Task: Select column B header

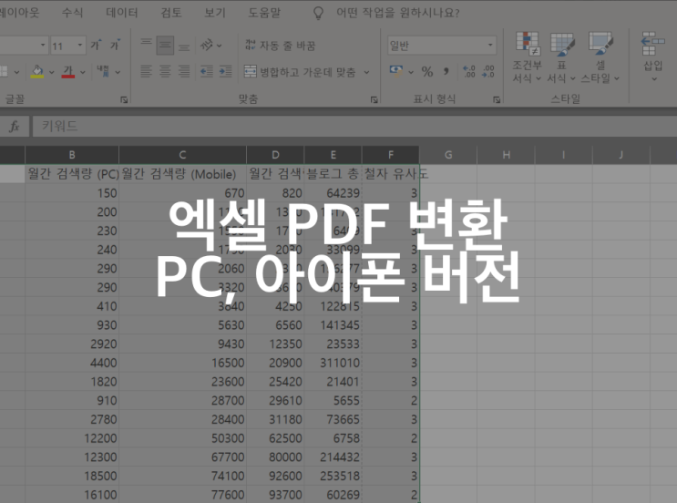Action: 72,155
